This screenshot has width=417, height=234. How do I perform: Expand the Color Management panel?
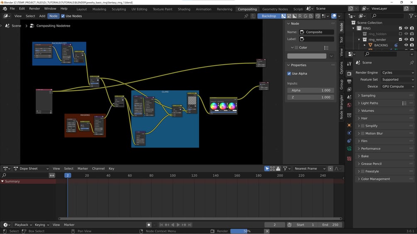tap(385, 179)
